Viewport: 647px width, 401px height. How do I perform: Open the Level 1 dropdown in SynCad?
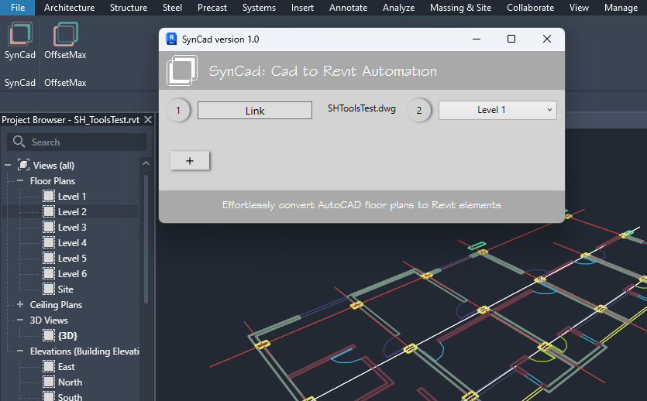pyautogui.click(x=497, y=110)
